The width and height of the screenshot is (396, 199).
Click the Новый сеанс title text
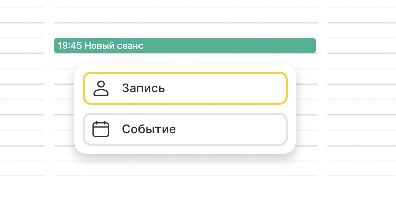114,46
